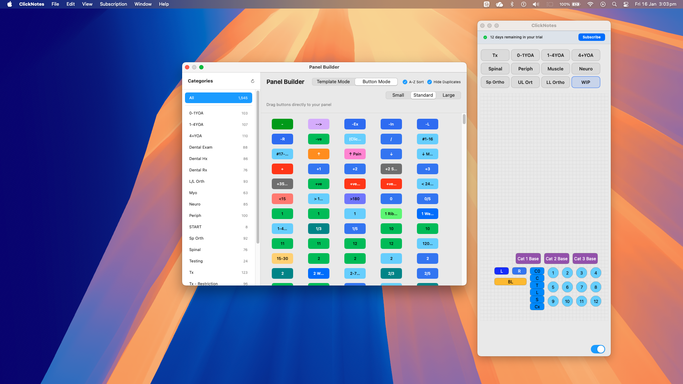Click the >180 button

pyautogui.click(x=355, y=199)
